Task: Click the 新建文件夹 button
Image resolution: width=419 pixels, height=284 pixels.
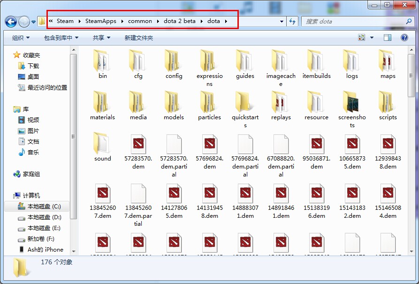Action: 139,38
